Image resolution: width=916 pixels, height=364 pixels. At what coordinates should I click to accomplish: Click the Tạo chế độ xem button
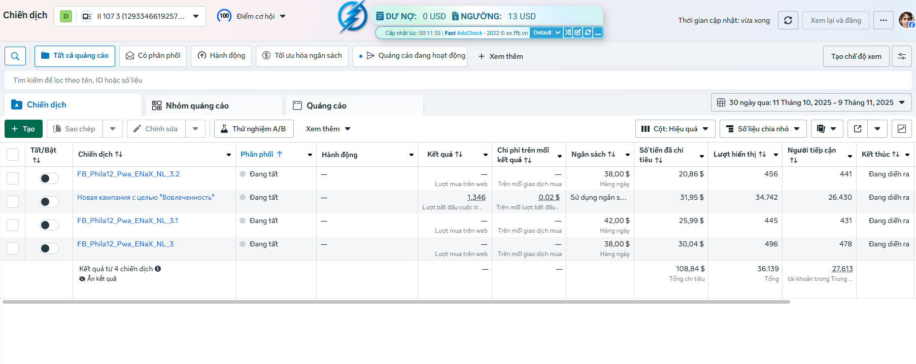(856, 56)
